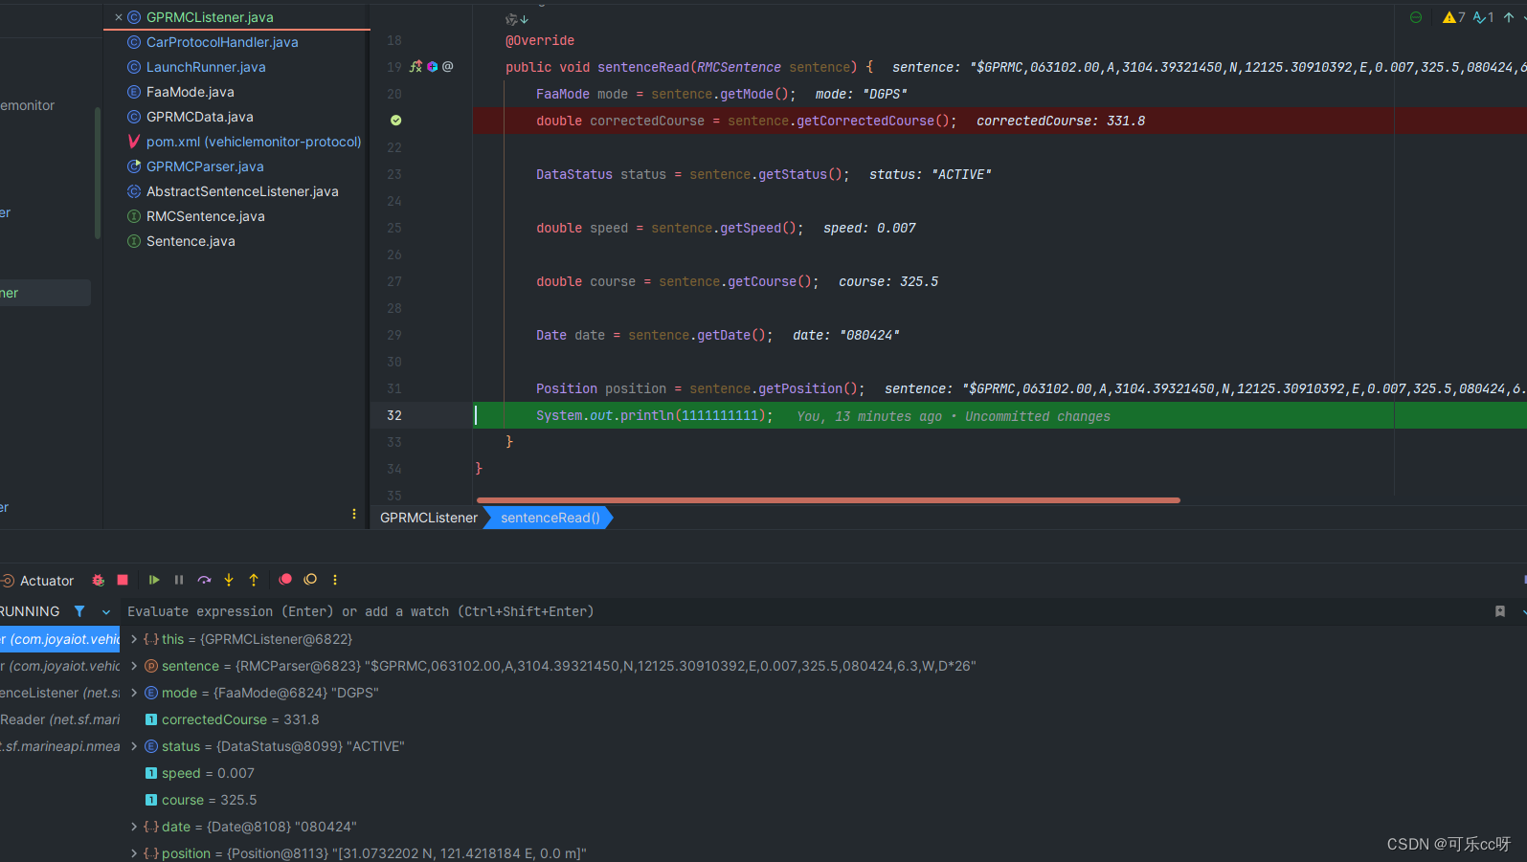This screenshot has height=862, width=1527.
Task: Click the @ annotation gutter icon line 19
Action: coord(448,67)
